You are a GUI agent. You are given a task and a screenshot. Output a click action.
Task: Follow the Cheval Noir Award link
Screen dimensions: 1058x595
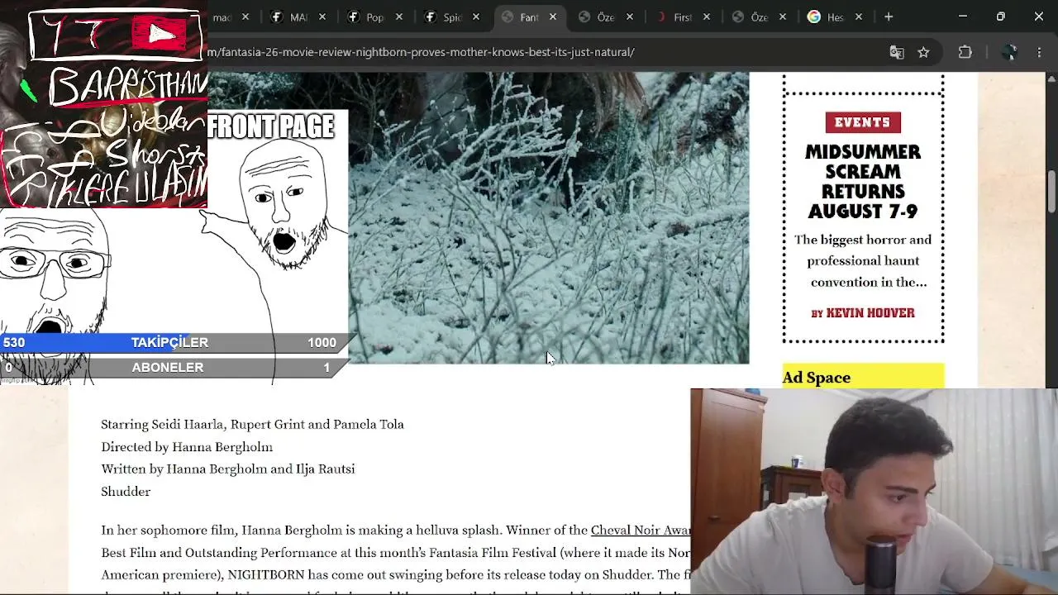pos(641,531)
